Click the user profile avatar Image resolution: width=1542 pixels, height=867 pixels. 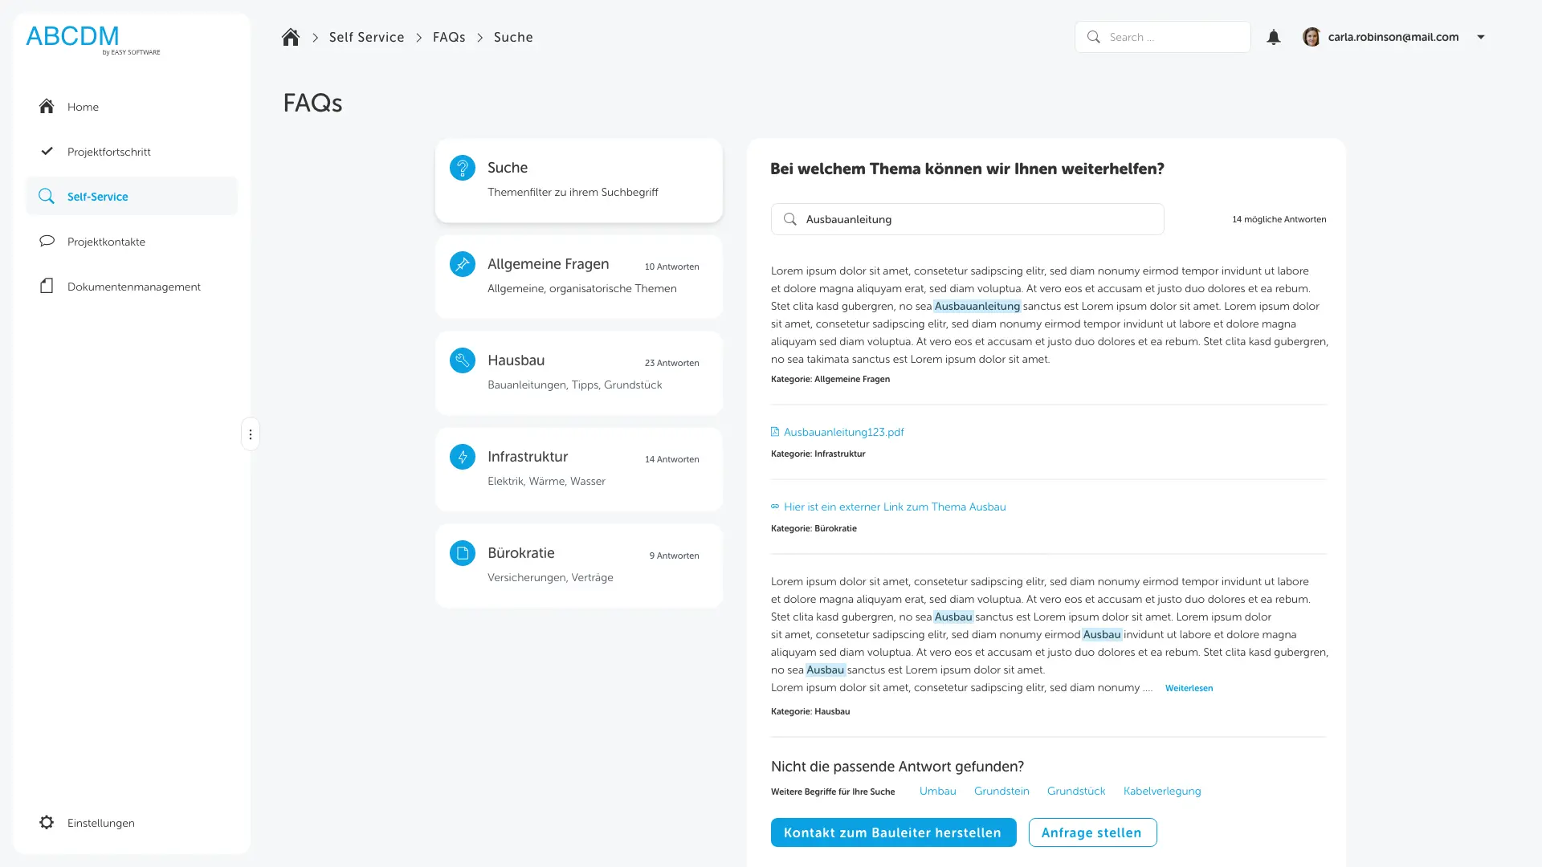1312,37
